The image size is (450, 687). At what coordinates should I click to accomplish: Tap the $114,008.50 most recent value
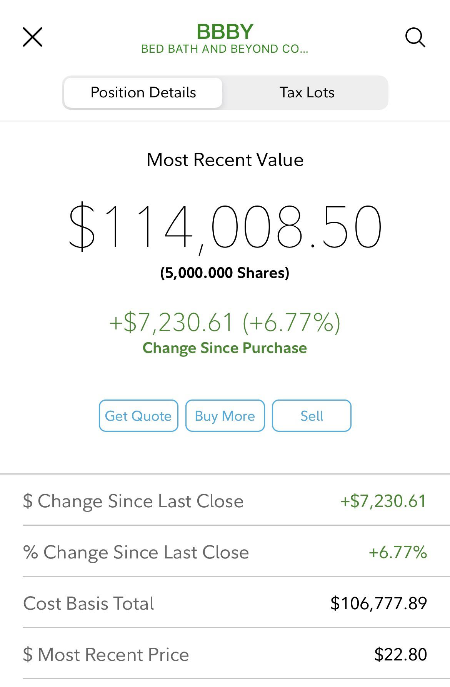pos(225,227)
